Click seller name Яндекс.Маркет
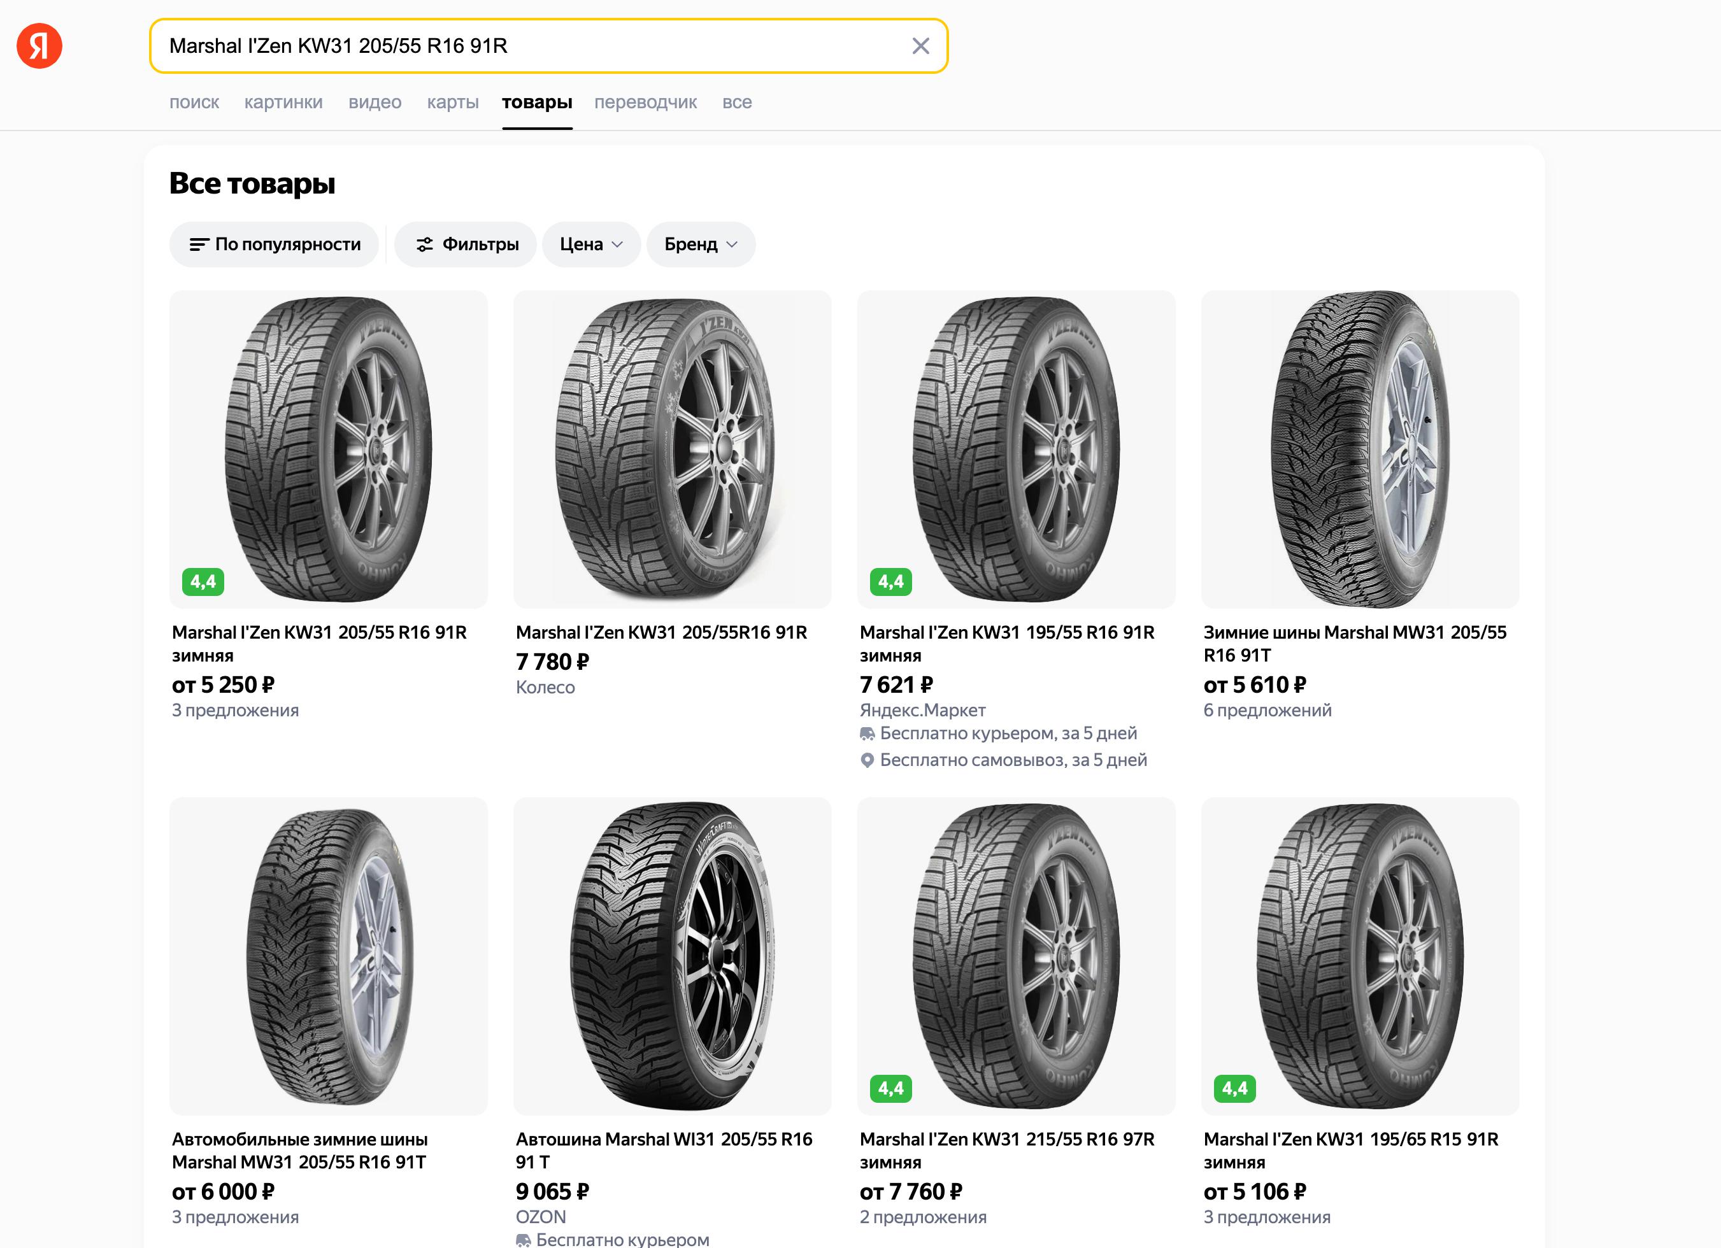This screenshot has width=1721, height=1248. coord(923,710)
